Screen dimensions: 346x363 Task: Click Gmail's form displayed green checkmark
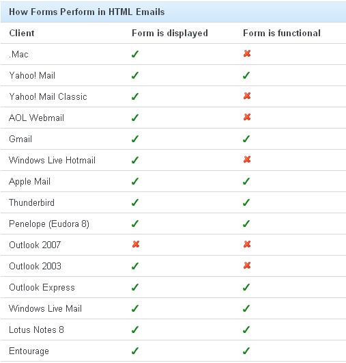135,139
